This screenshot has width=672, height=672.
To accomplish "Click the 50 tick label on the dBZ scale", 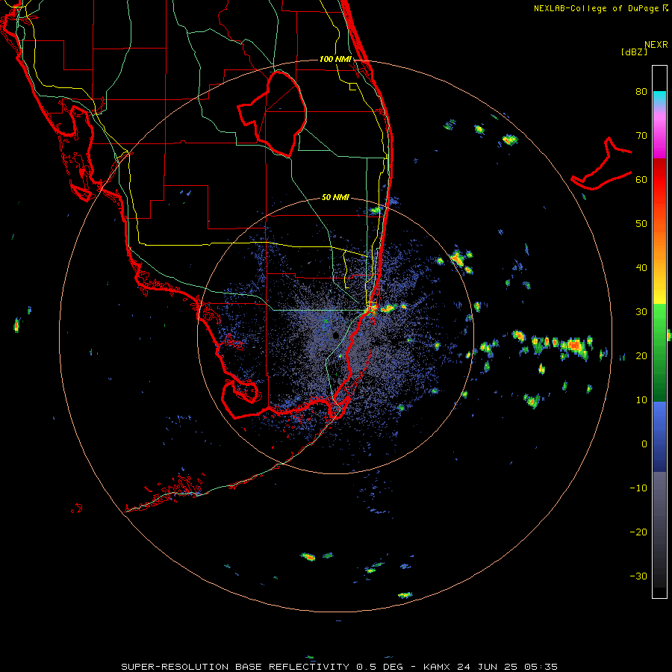I will pos(641,224).
